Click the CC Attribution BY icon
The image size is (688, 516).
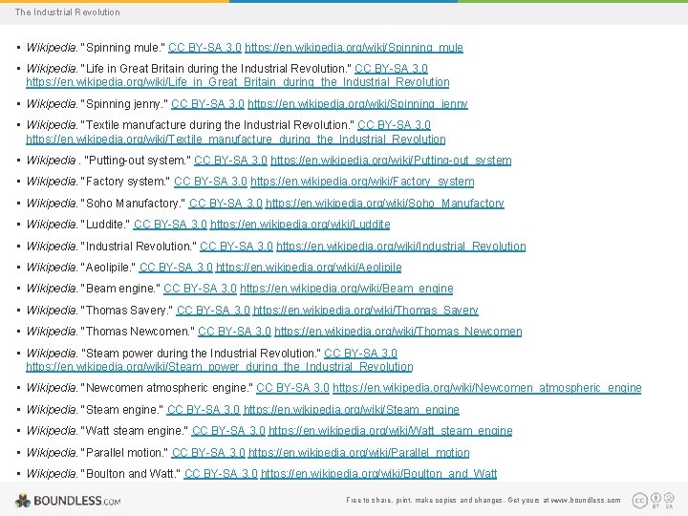(x=656, y=500)
